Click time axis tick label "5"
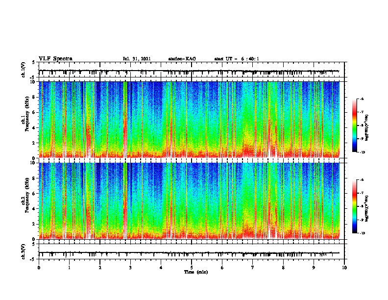The image size is (388, 300). point(192,268)
